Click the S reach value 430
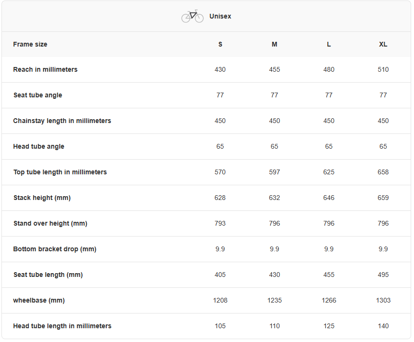The height and width of the screenshot is (342, 414). [220, 69]
